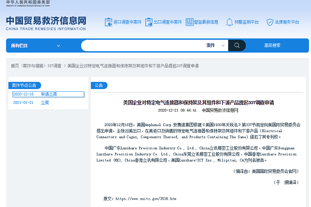Click the 中华人民共和国商务部 header logo
This screenshot has height=207, width=311.
28,3
